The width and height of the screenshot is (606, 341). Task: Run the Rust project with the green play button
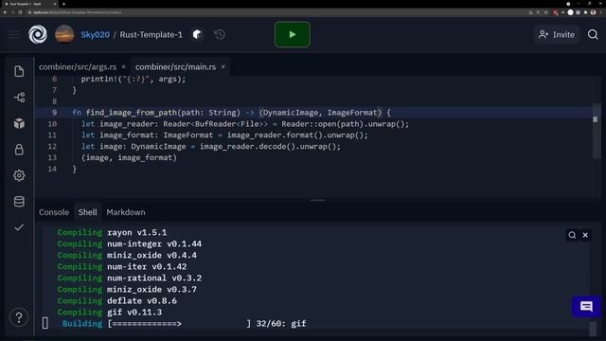click(x=293, y=35)
